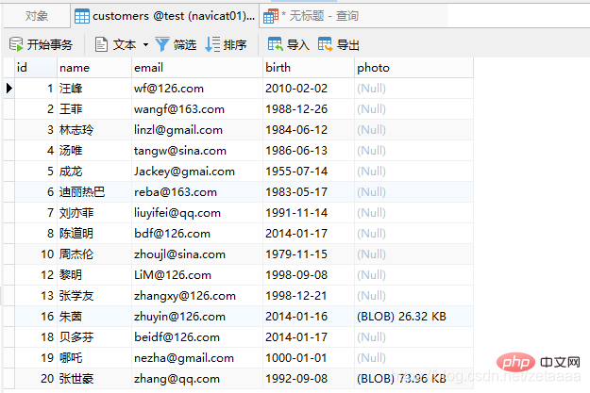The width and height of the screenshot is (590, 393).
Task: Select the name cell 哪吒
Action: point(94,358)
